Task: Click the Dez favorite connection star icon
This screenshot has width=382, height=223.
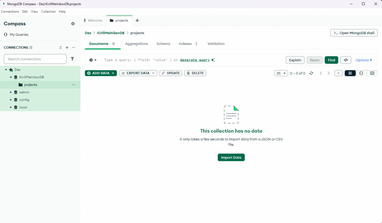Action: (11, 70)
